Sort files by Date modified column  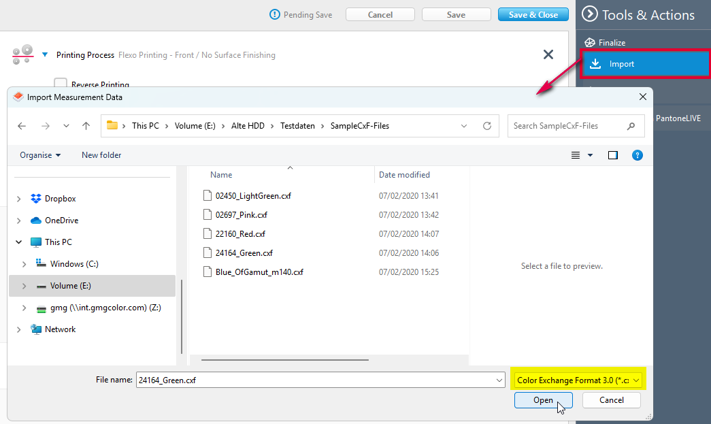(x=404, y=175)
